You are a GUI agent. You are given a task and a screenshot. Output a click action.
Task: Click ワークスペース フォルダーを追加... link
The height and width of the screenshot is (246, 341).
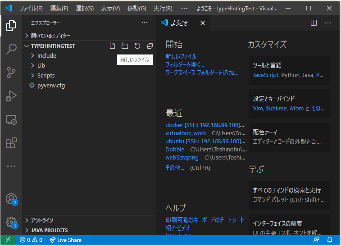tap(202, 73)
